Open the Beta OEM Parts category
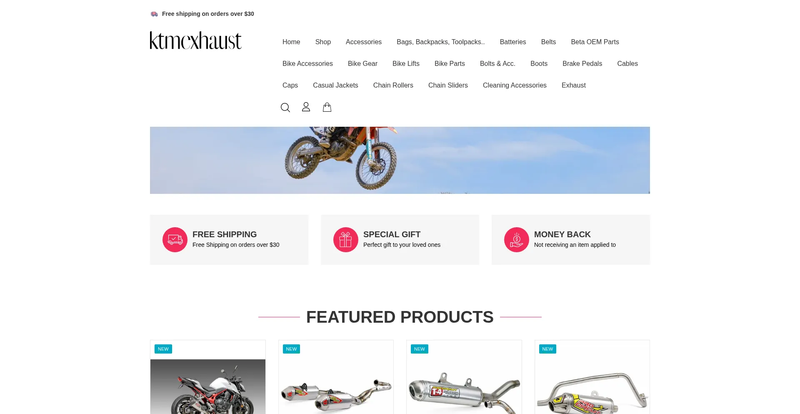The width and height of the screenshot is (800, 414). 595,42
